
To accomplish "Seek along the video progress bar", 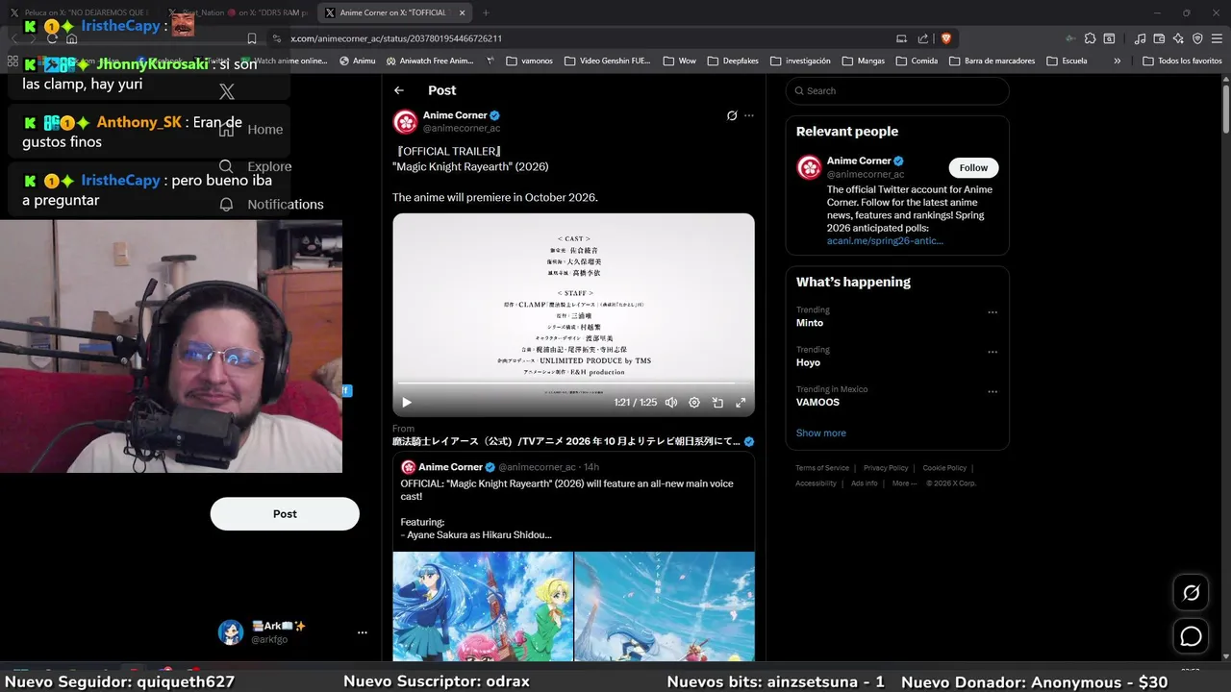I will click(x=573, y=383).
